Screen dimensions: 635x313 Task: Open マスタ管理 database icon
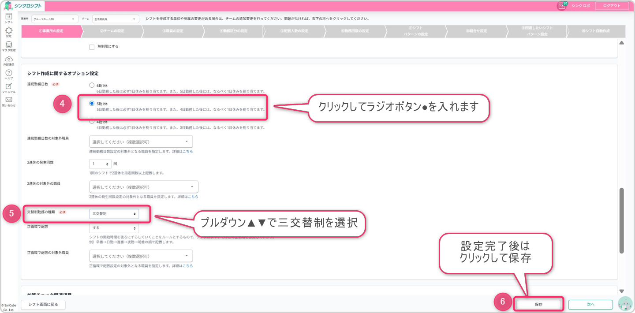click(8, 45)
